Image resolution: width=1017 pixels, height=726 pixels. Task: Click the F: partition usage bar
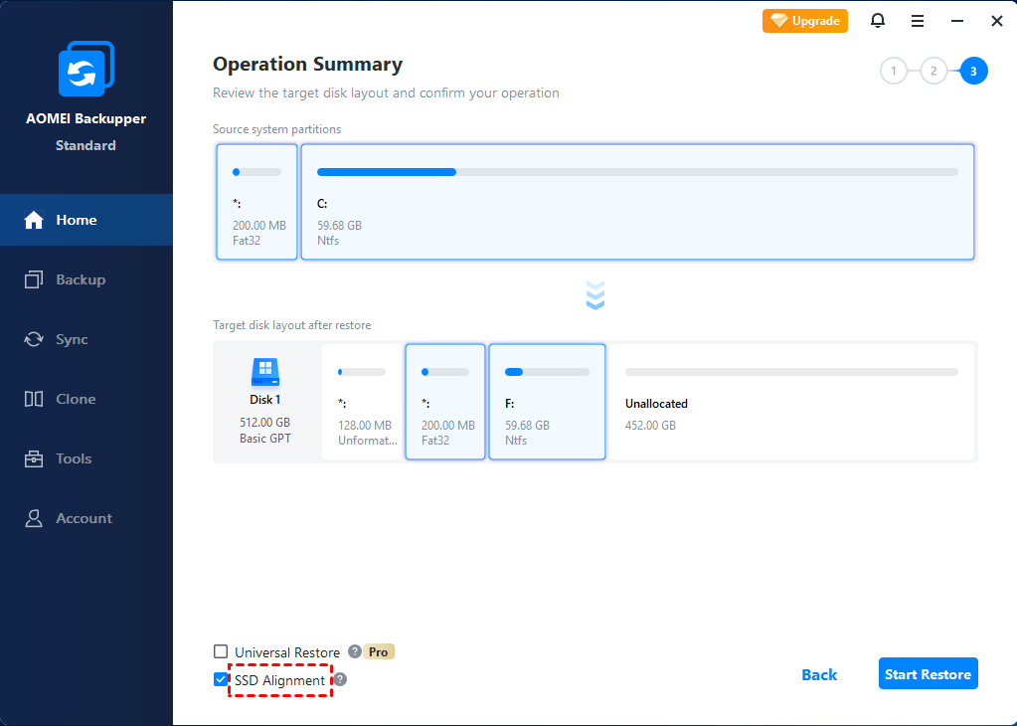[x=547, y=372]
